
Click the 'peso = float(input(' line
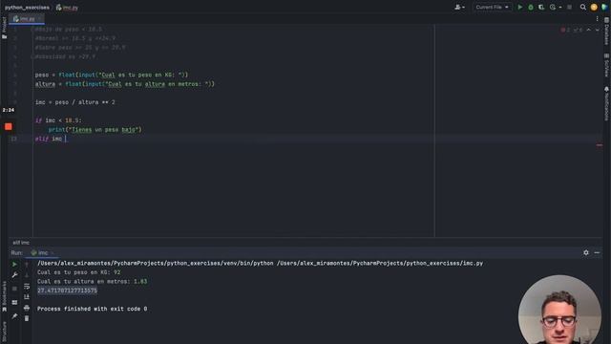click(112, 75)
